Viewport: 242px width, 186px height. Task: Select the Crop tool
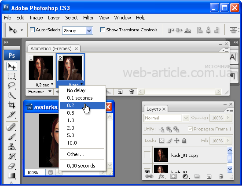pyautogui.click(x=11, y=105)
